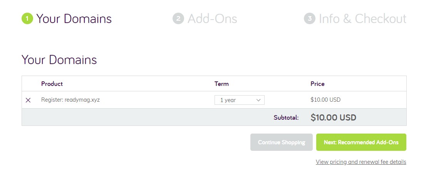Click the chevron arrow in the term selector
This screenshot has width=431, height=180.
(258, 100)
